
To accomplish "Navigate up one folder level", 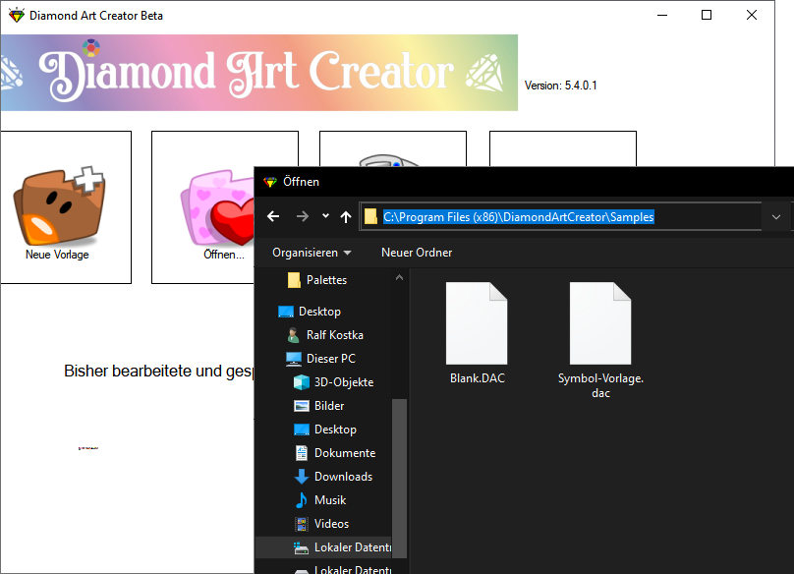I will (346, 217).
